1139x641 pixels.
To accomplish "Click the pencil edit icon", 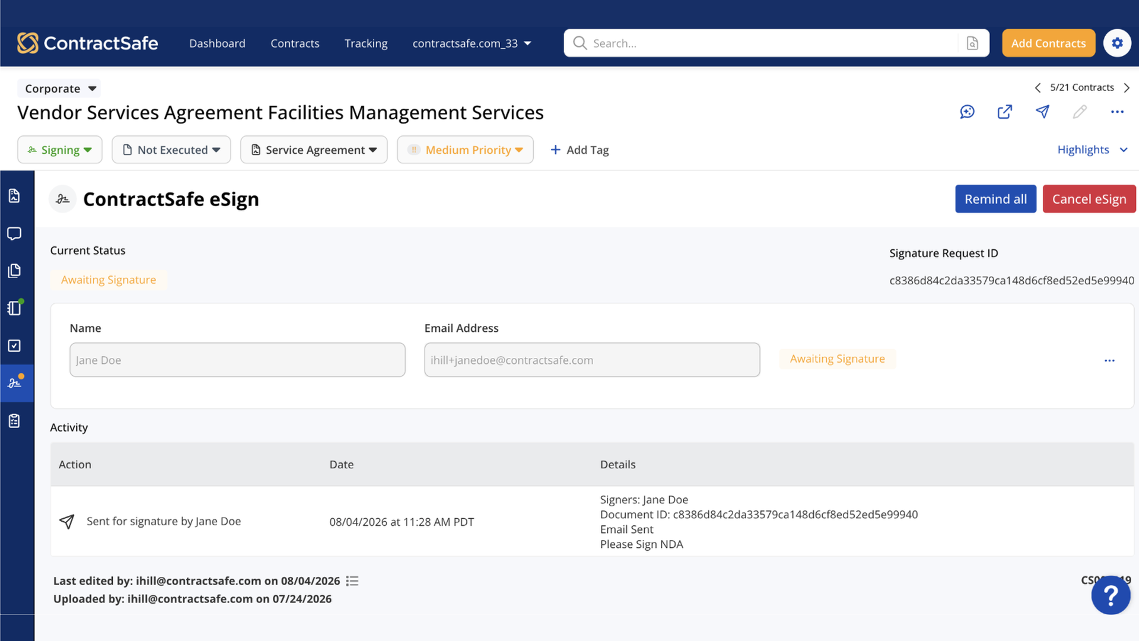I will (x=1080, y=112).
